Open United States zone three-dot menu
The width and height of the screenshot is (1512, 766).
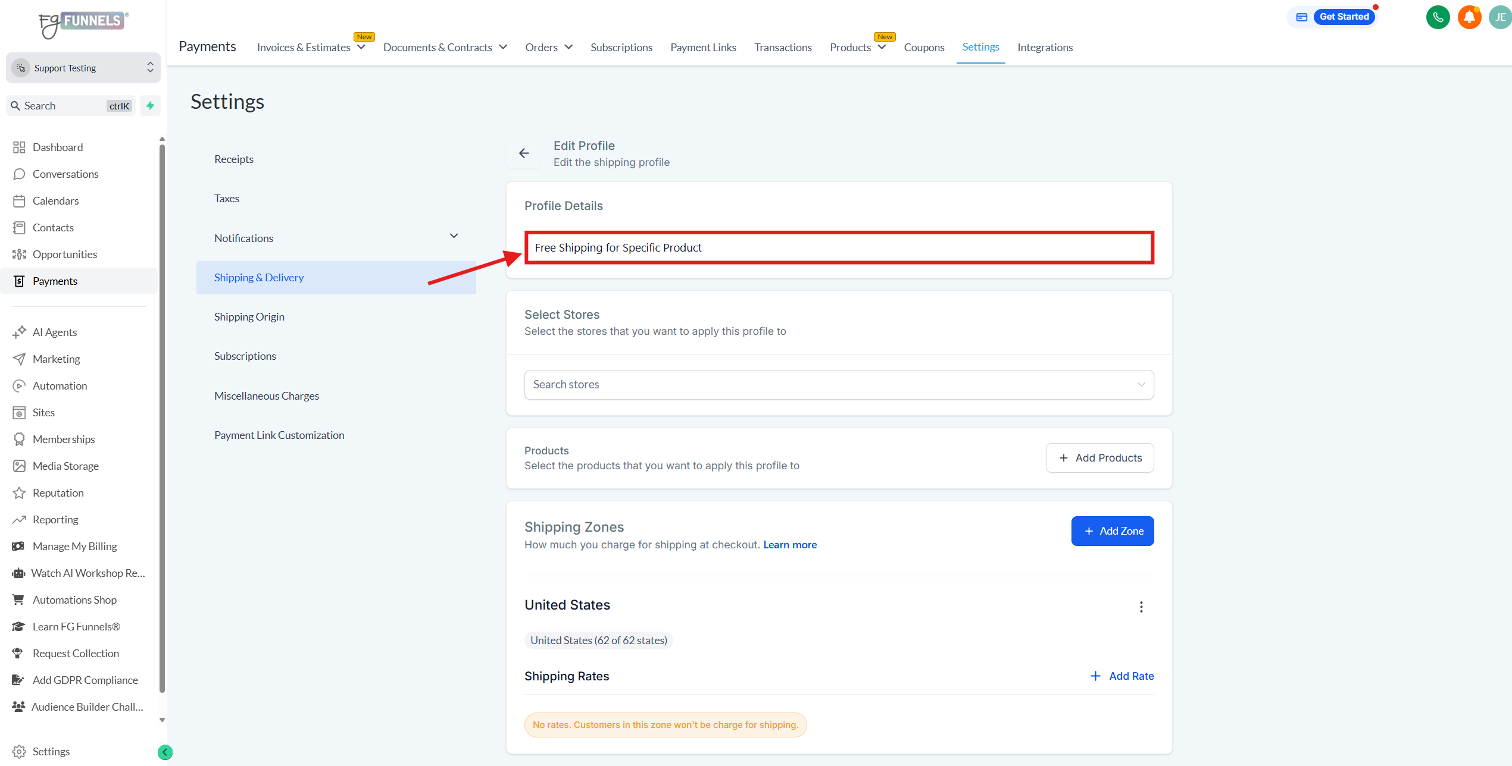[1141, 607]
